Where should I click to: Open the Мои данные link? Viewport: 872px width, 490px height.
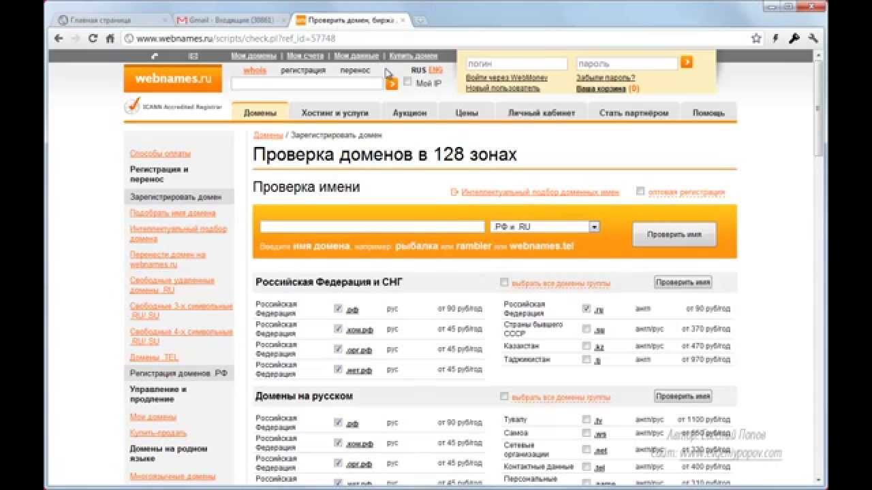point(356,56)
